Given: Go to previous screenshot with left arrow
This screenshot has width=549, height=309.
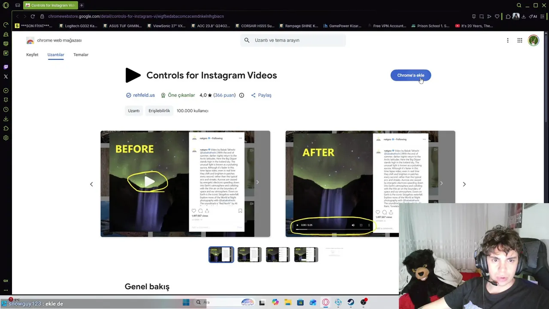Looking at the screenshot, I should [x=91, y=184].
